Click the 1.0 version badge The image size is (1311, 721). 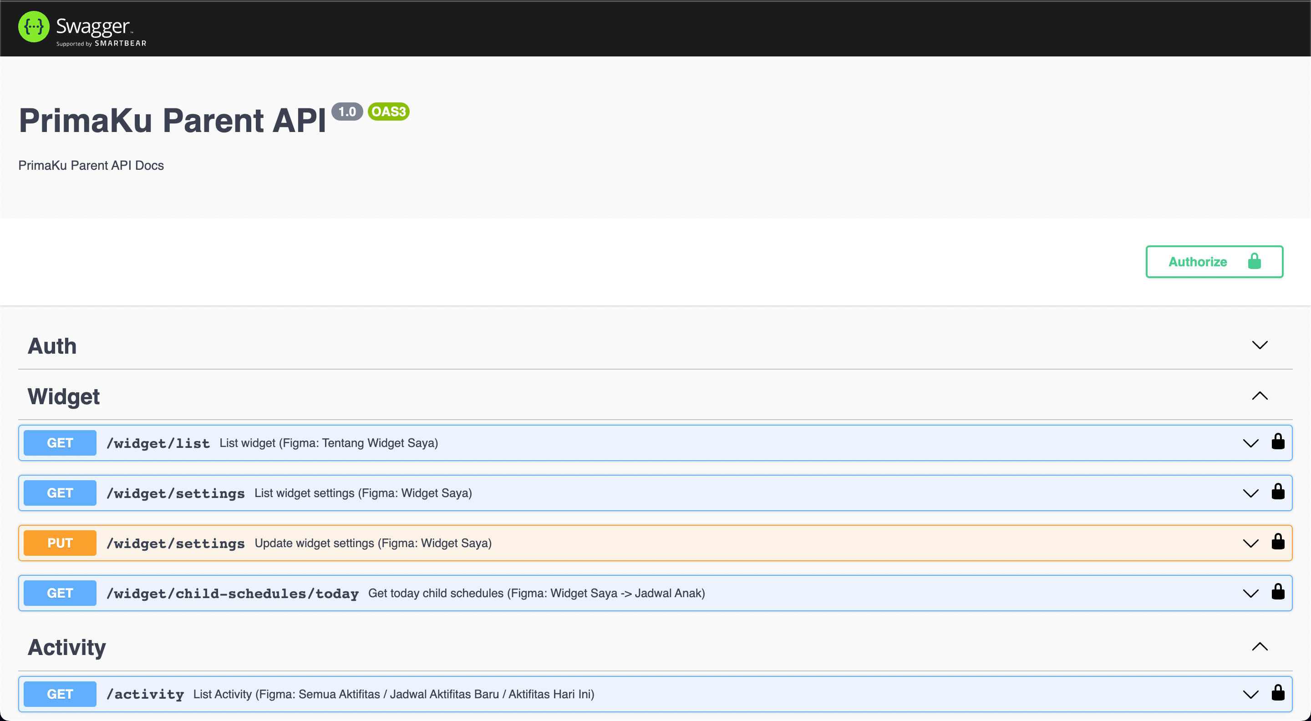347,112
